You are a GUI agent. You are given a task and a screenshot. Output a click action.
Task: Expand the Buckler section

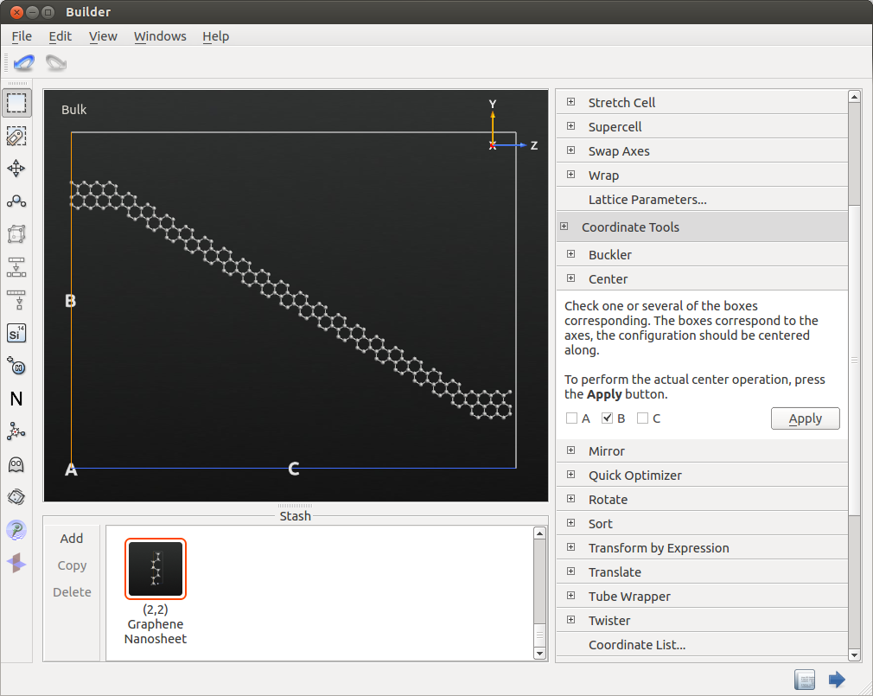point(571,254)
